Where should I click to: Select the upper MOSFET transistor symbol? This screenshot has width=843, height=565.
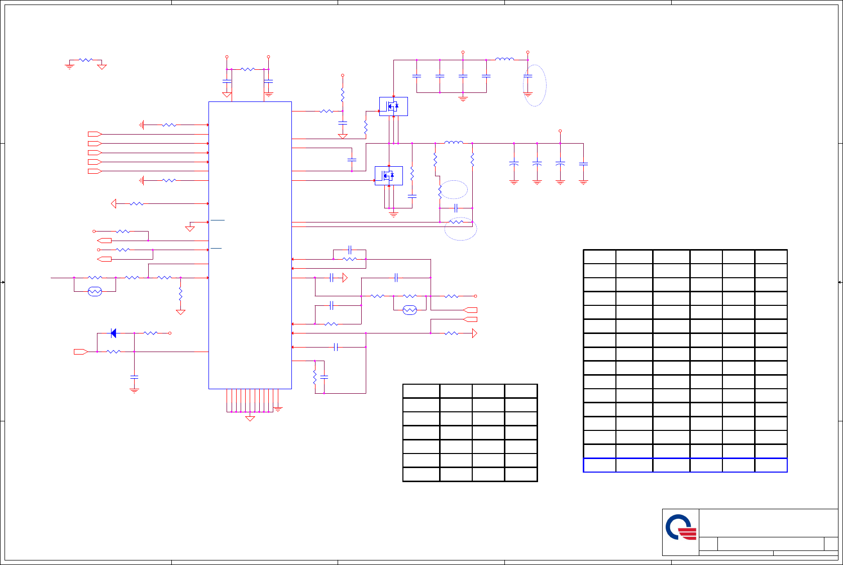[393, 106]
